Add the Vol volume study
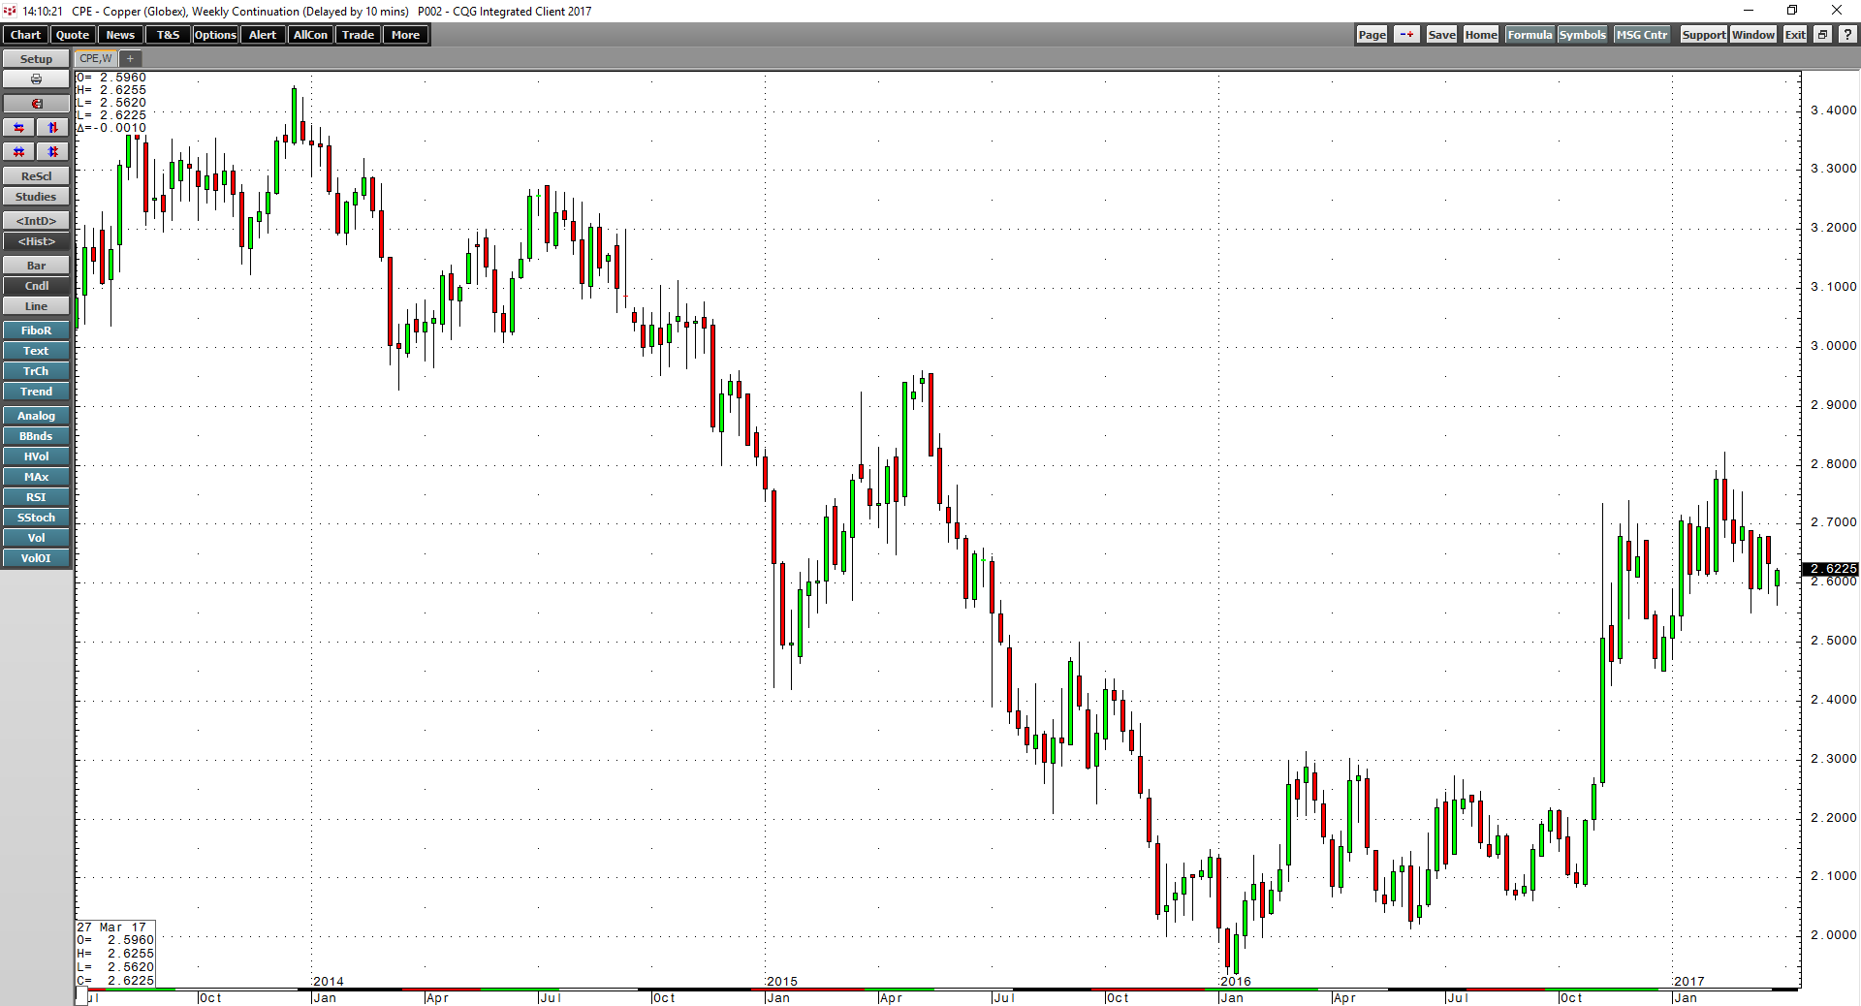 [36, 538]
